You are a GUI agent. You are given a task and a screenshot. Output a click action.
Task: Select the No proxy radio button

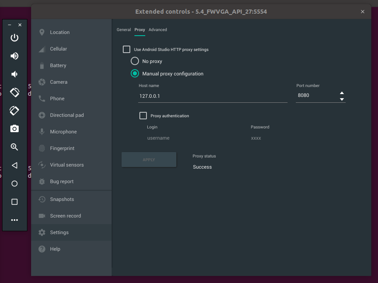pyautogui.click(x=134, y=60)
